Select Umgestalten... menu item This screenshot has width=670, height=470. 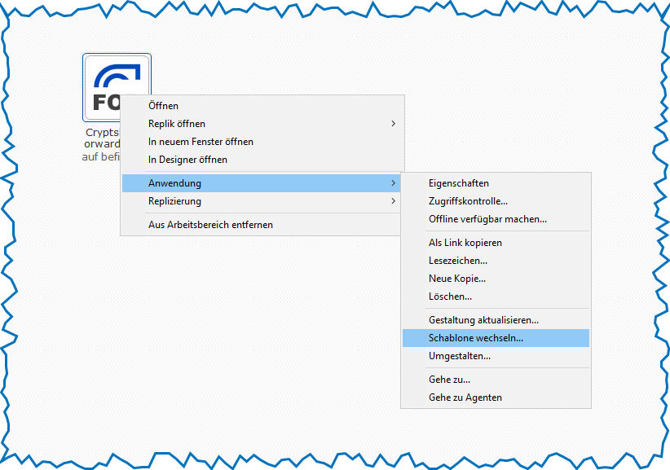[x=459, y=356]
